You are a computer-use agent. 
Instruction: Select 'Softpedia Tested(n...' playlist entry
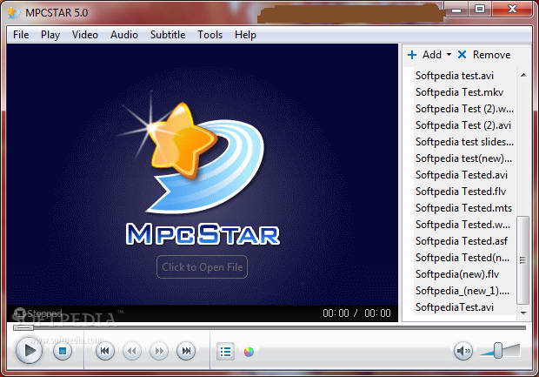pyautogui.click(x=464, y=257)
